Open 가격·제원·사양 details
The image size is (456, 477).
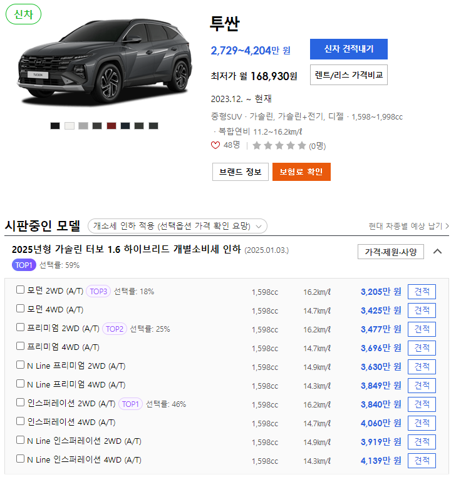pyautogui.click(x=391, y=252)
